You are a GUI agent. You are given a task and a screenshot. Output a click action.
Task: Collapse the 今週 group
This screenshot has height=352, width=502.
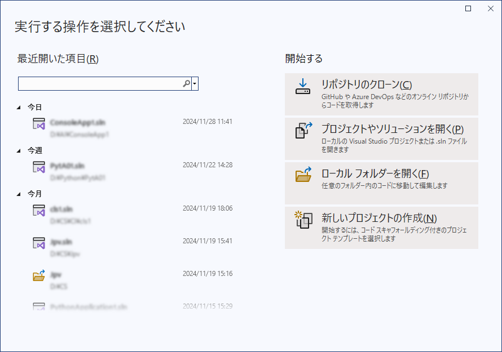coord(20,150)
